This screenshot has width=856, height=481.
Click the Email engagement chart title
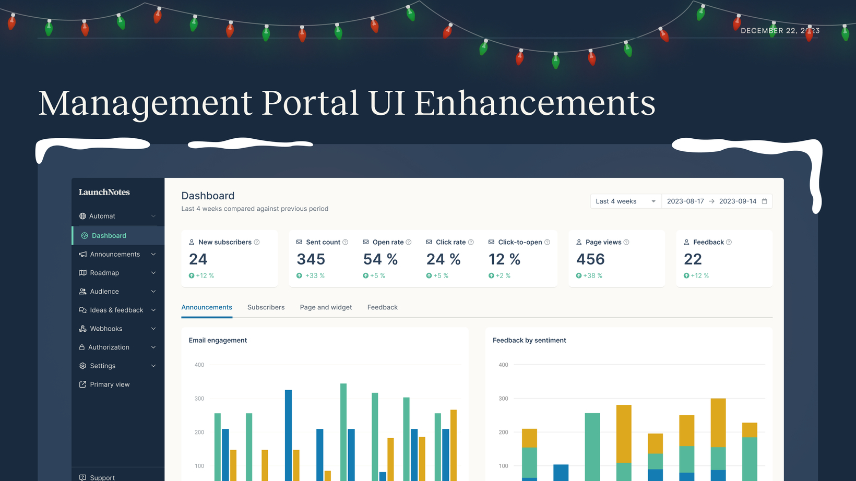(218, 340)
